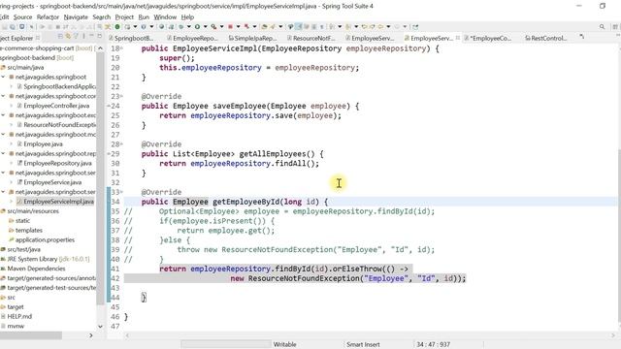Select application.properties in the tree
The width and height of the screenshot is (621, 349).
click(x=45, y=239)
